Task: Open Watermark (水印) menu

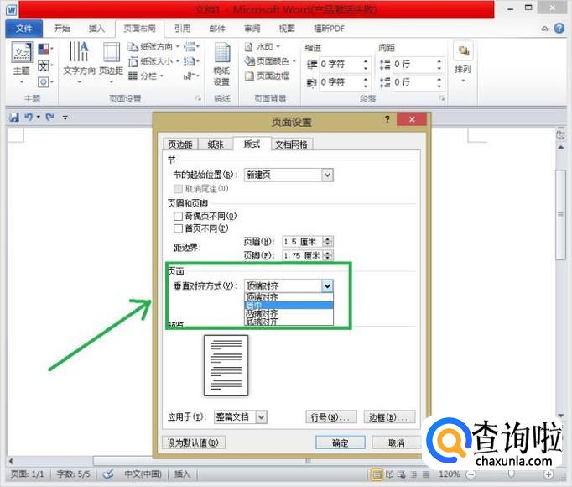Action: pos(263,47)
